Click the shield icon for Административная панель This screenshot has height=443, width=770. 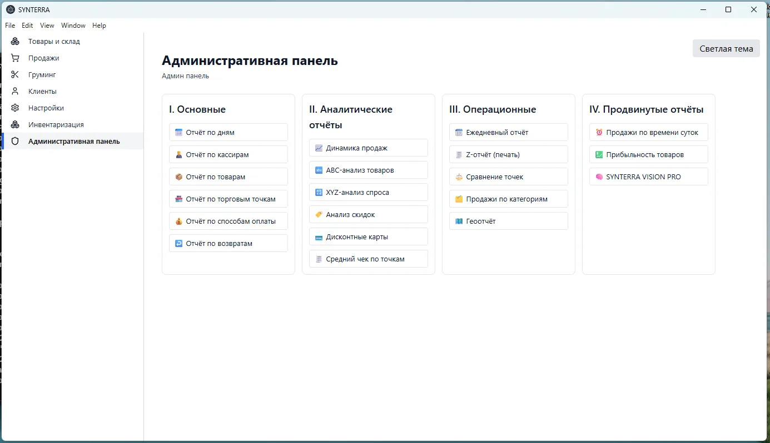tap(15, 141)
